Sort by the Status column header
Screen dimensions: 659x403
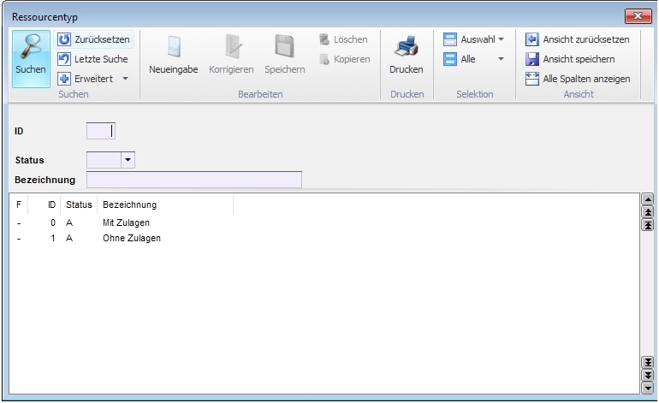[79, 204]
